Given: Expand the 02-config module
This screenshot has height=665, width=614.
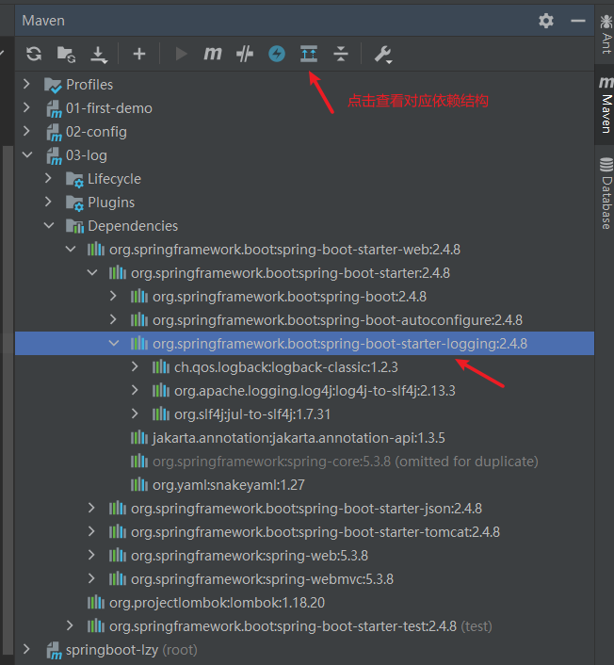Looking at the screenshot, I should point(26,131).
